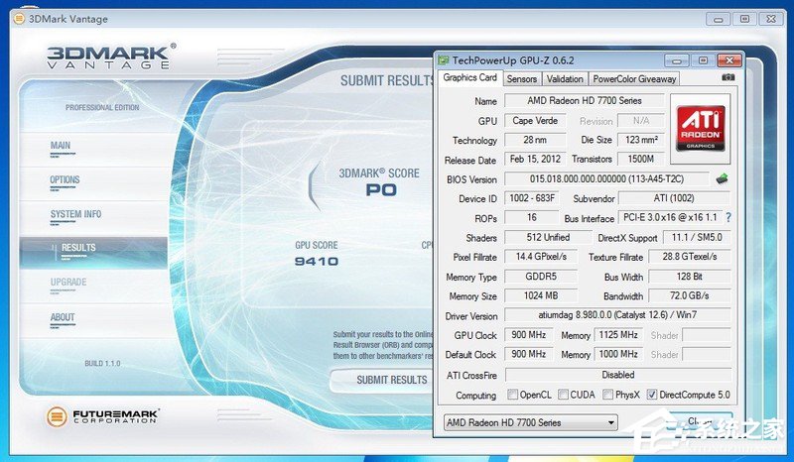Click the GPU field Cape Verde

pos(535,121)
